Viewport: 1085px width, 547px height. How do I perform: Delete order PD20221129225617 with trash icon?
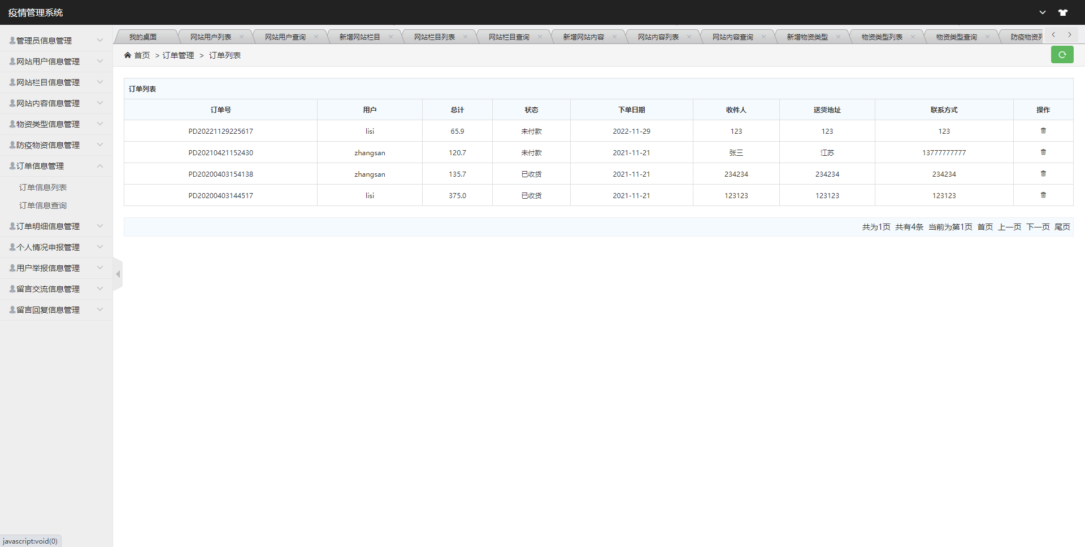[1043, 131]
